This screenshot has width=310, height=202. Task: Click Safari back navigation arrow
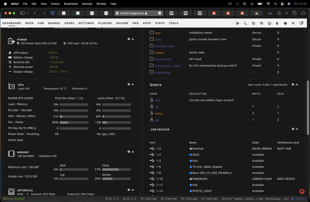pos(35,13)
